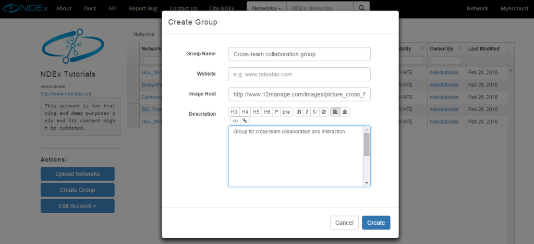This screenshot has width=534, height=244.
Task: Click the description scrollbar up arrow
Action: tap(367, 130)
